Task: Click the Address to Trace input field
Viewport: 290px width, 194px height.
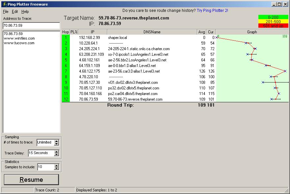Action: point(31,25)
